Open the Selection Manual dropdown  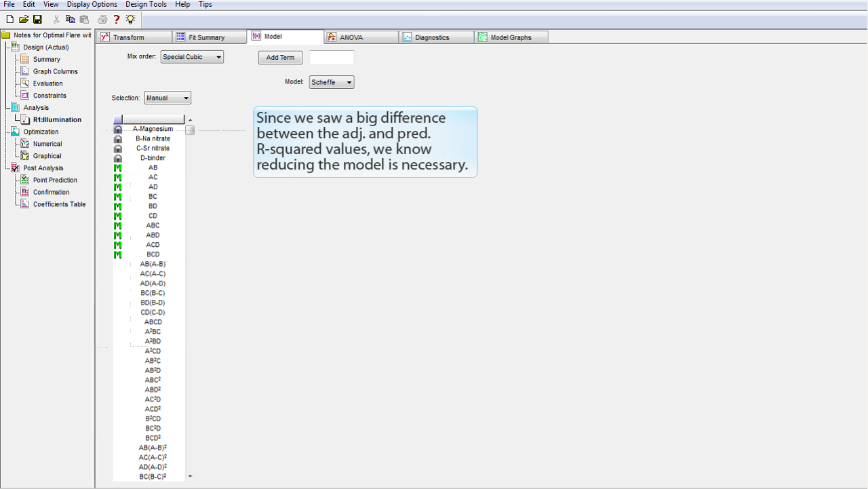(167, 98)
